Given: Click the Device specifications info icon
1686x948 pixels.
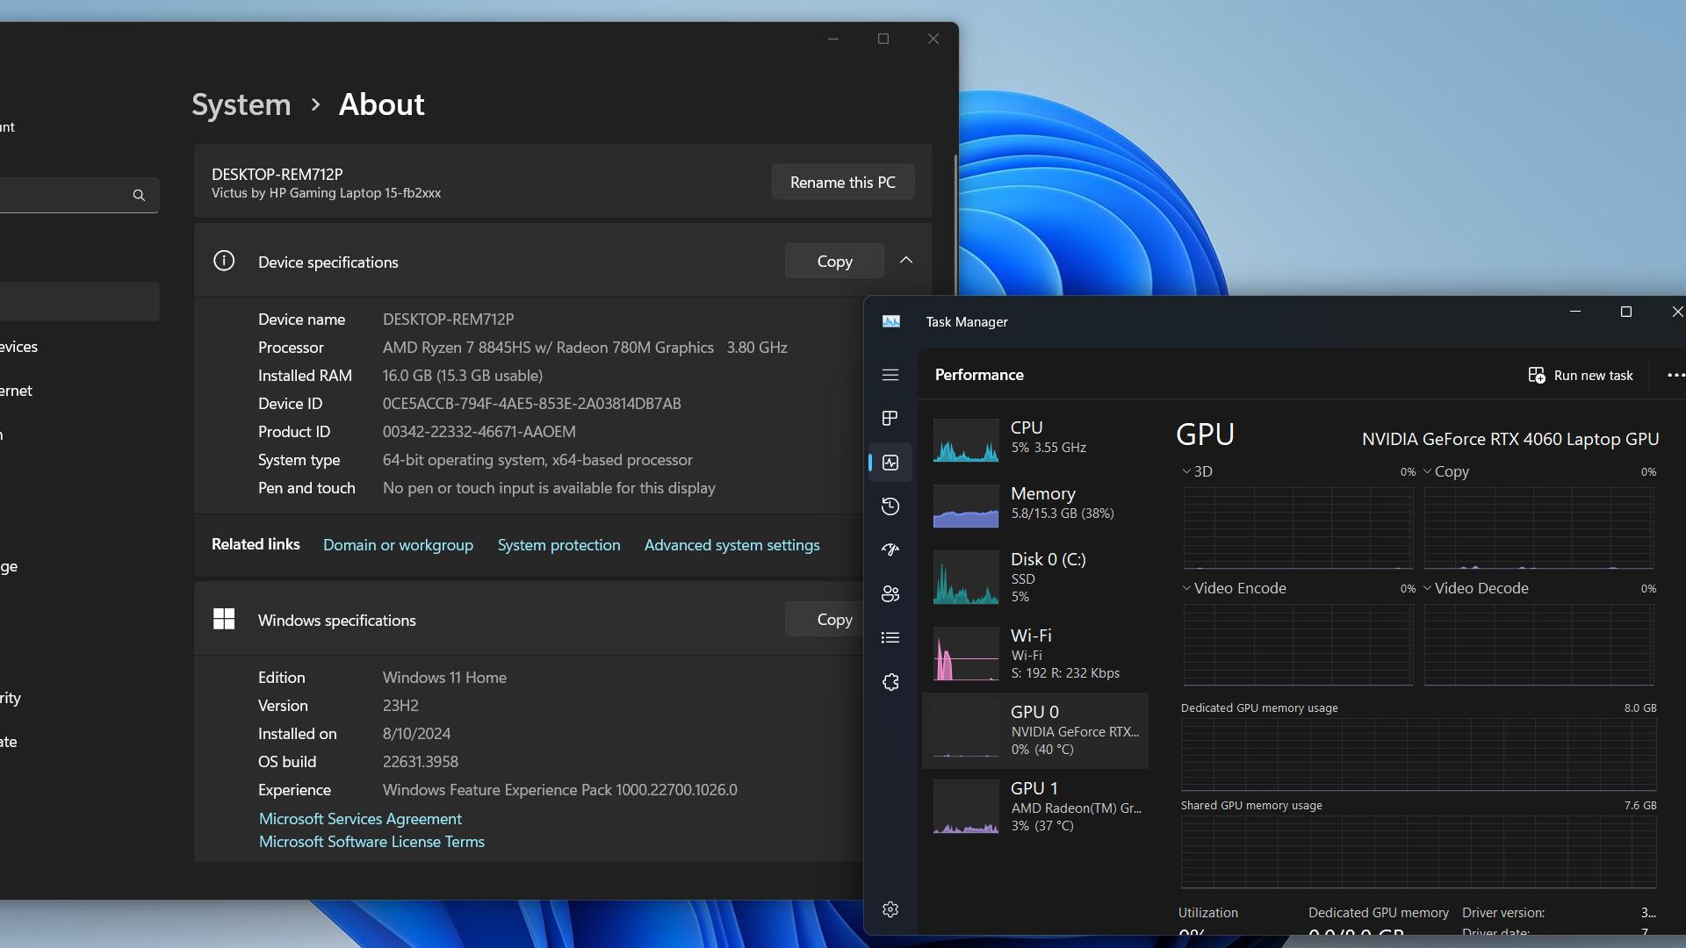Looking at the screenshot, I should [224, 261].
